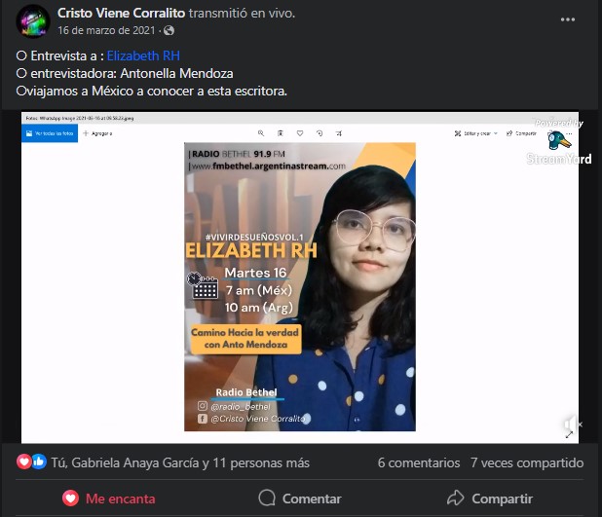Click the delete trash icon in Photos toolbar
The width and height of the screenshot is (602, 517).
(x=281, y=133)
